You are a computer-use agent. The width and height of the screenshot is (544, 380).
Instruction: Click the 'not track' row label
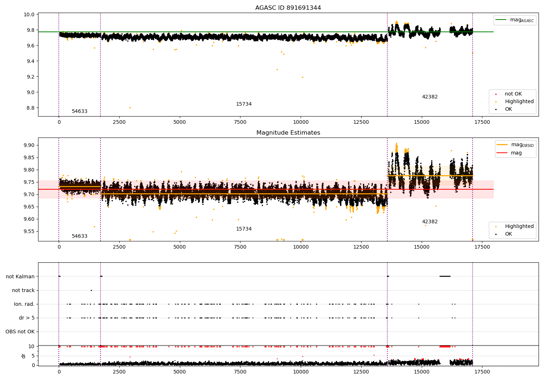pos(23,290)
